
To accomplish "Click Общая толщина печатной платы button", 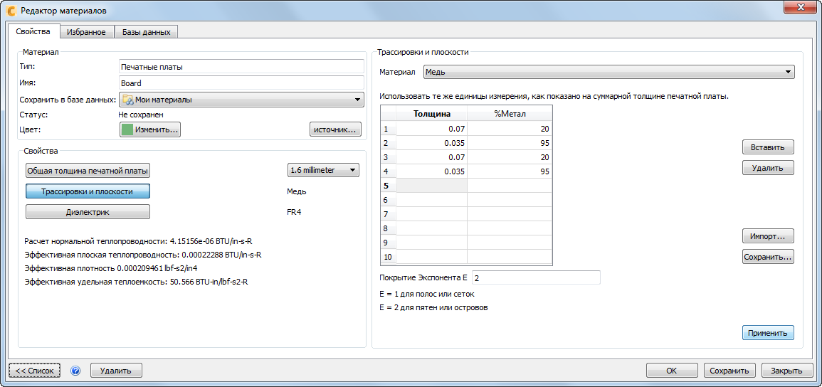I will pyautogui.click(x=88, y=170).
